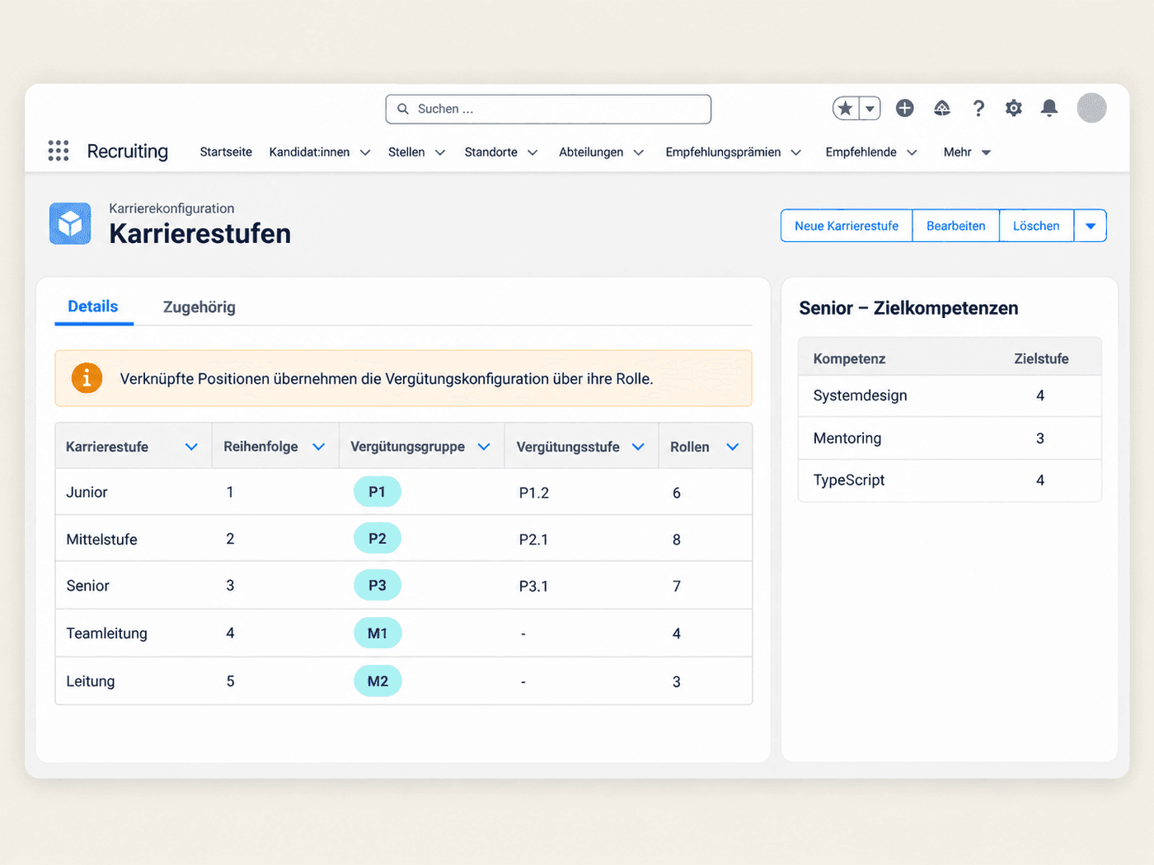The width and height of the screenshot is (1154, 865).
Task: Open the help question mark icon
Action: (978, 108)
